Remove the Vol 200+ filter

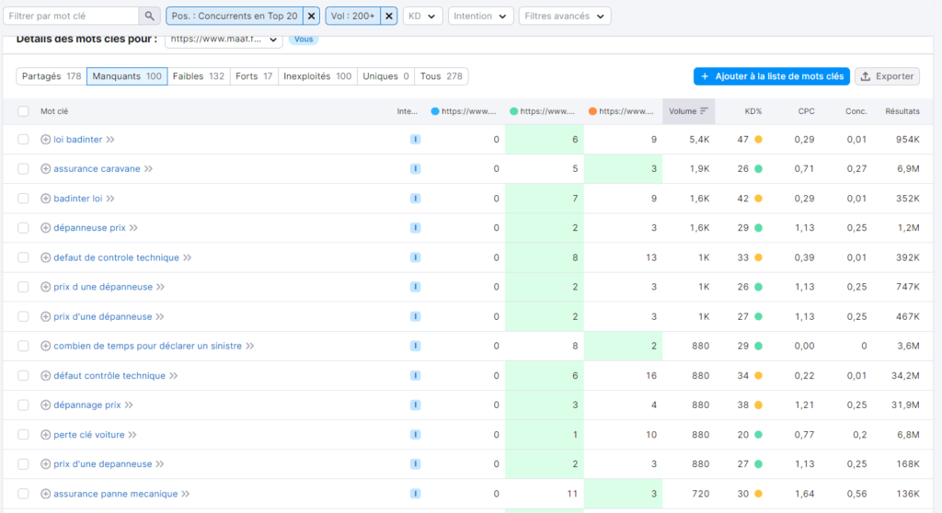pos(389,17)
